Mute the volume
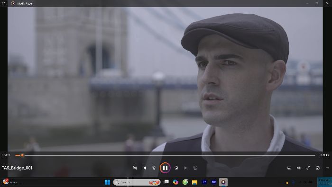 click(x=298, y=168)
